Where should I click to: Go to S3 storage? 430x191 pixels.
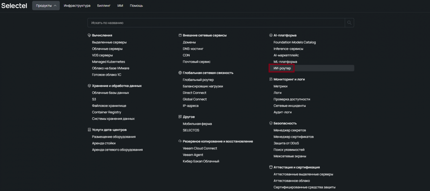pos(94,99)
